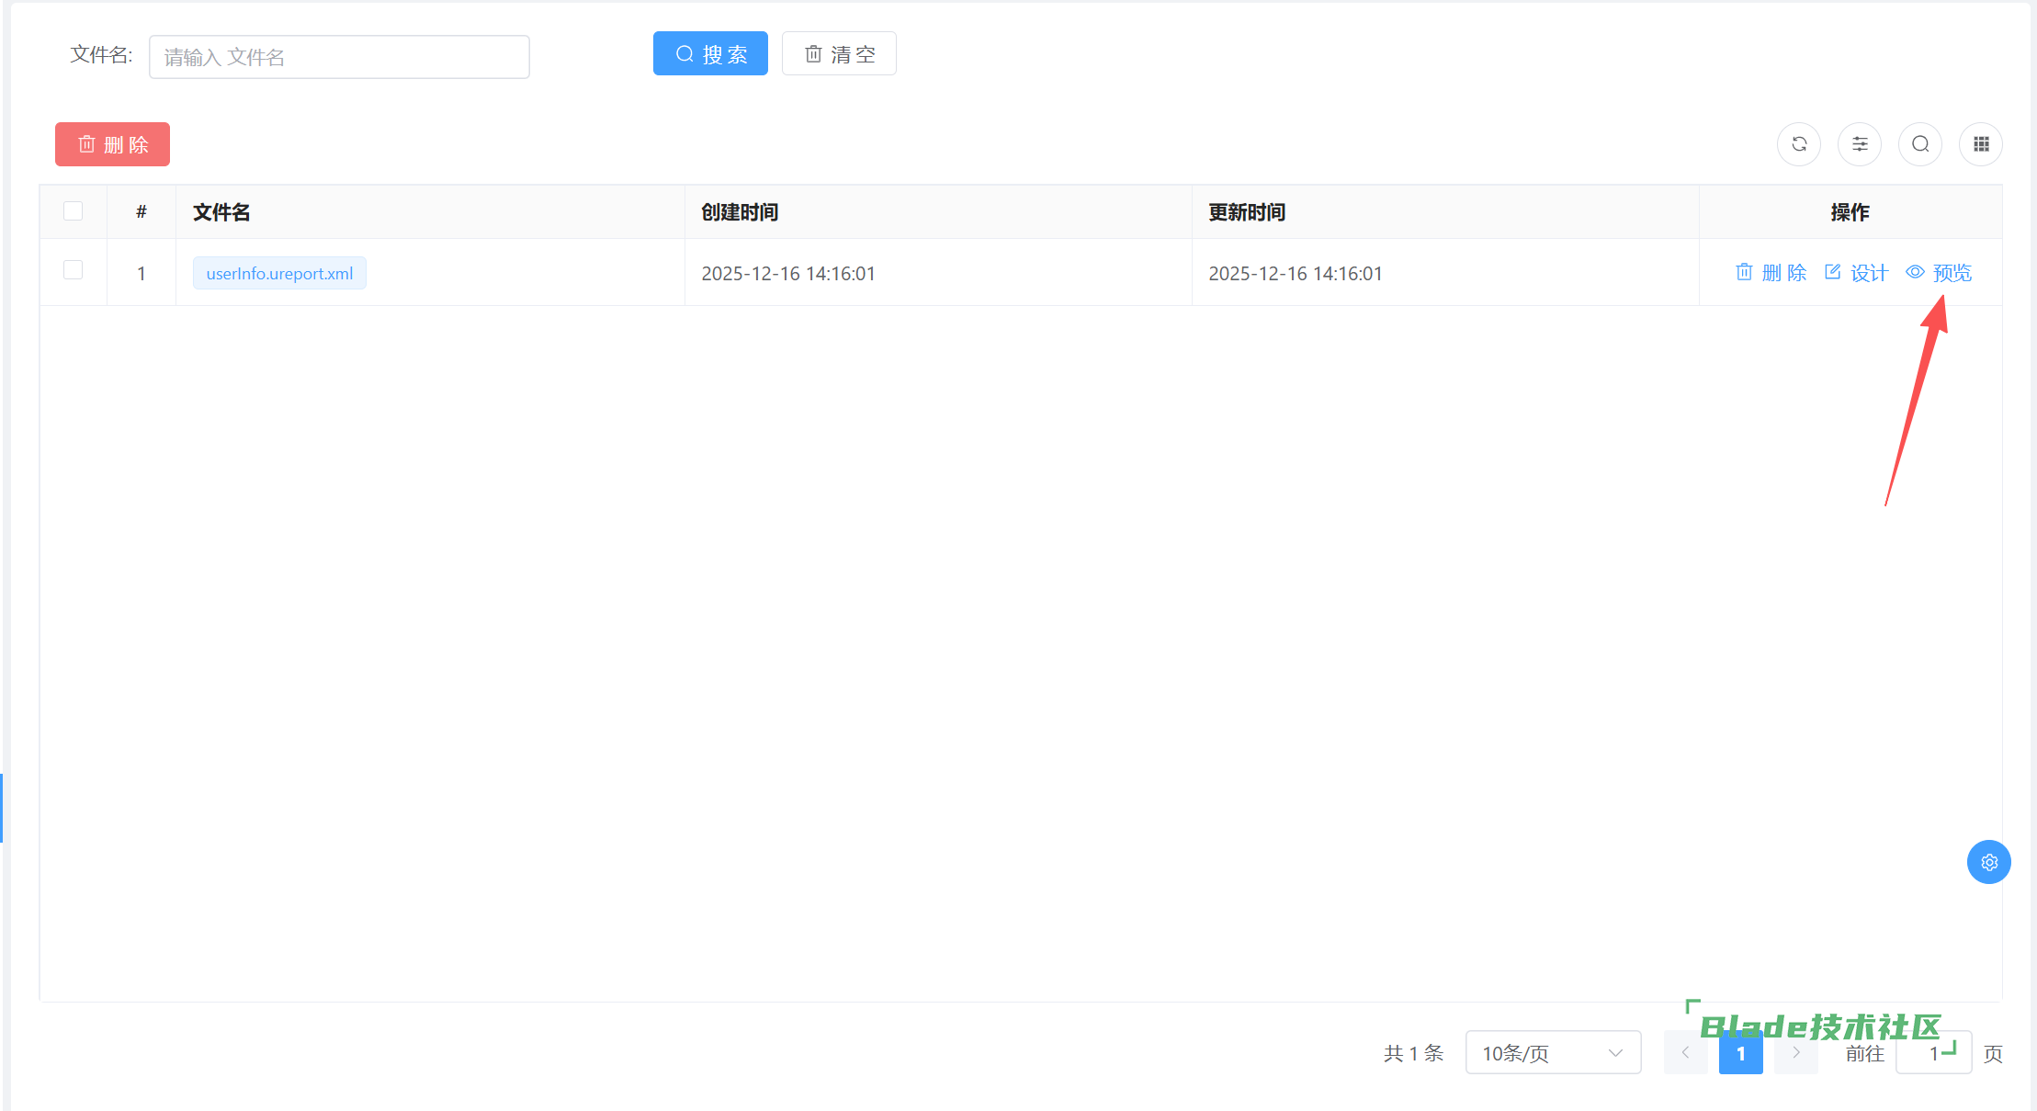Click the 文件名 column header
Screen dimensions: 2037x1111
point(221,212)
